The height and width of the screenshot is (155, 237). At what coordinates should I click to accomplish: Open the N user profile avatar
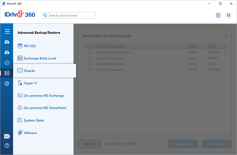coord(228,15)
